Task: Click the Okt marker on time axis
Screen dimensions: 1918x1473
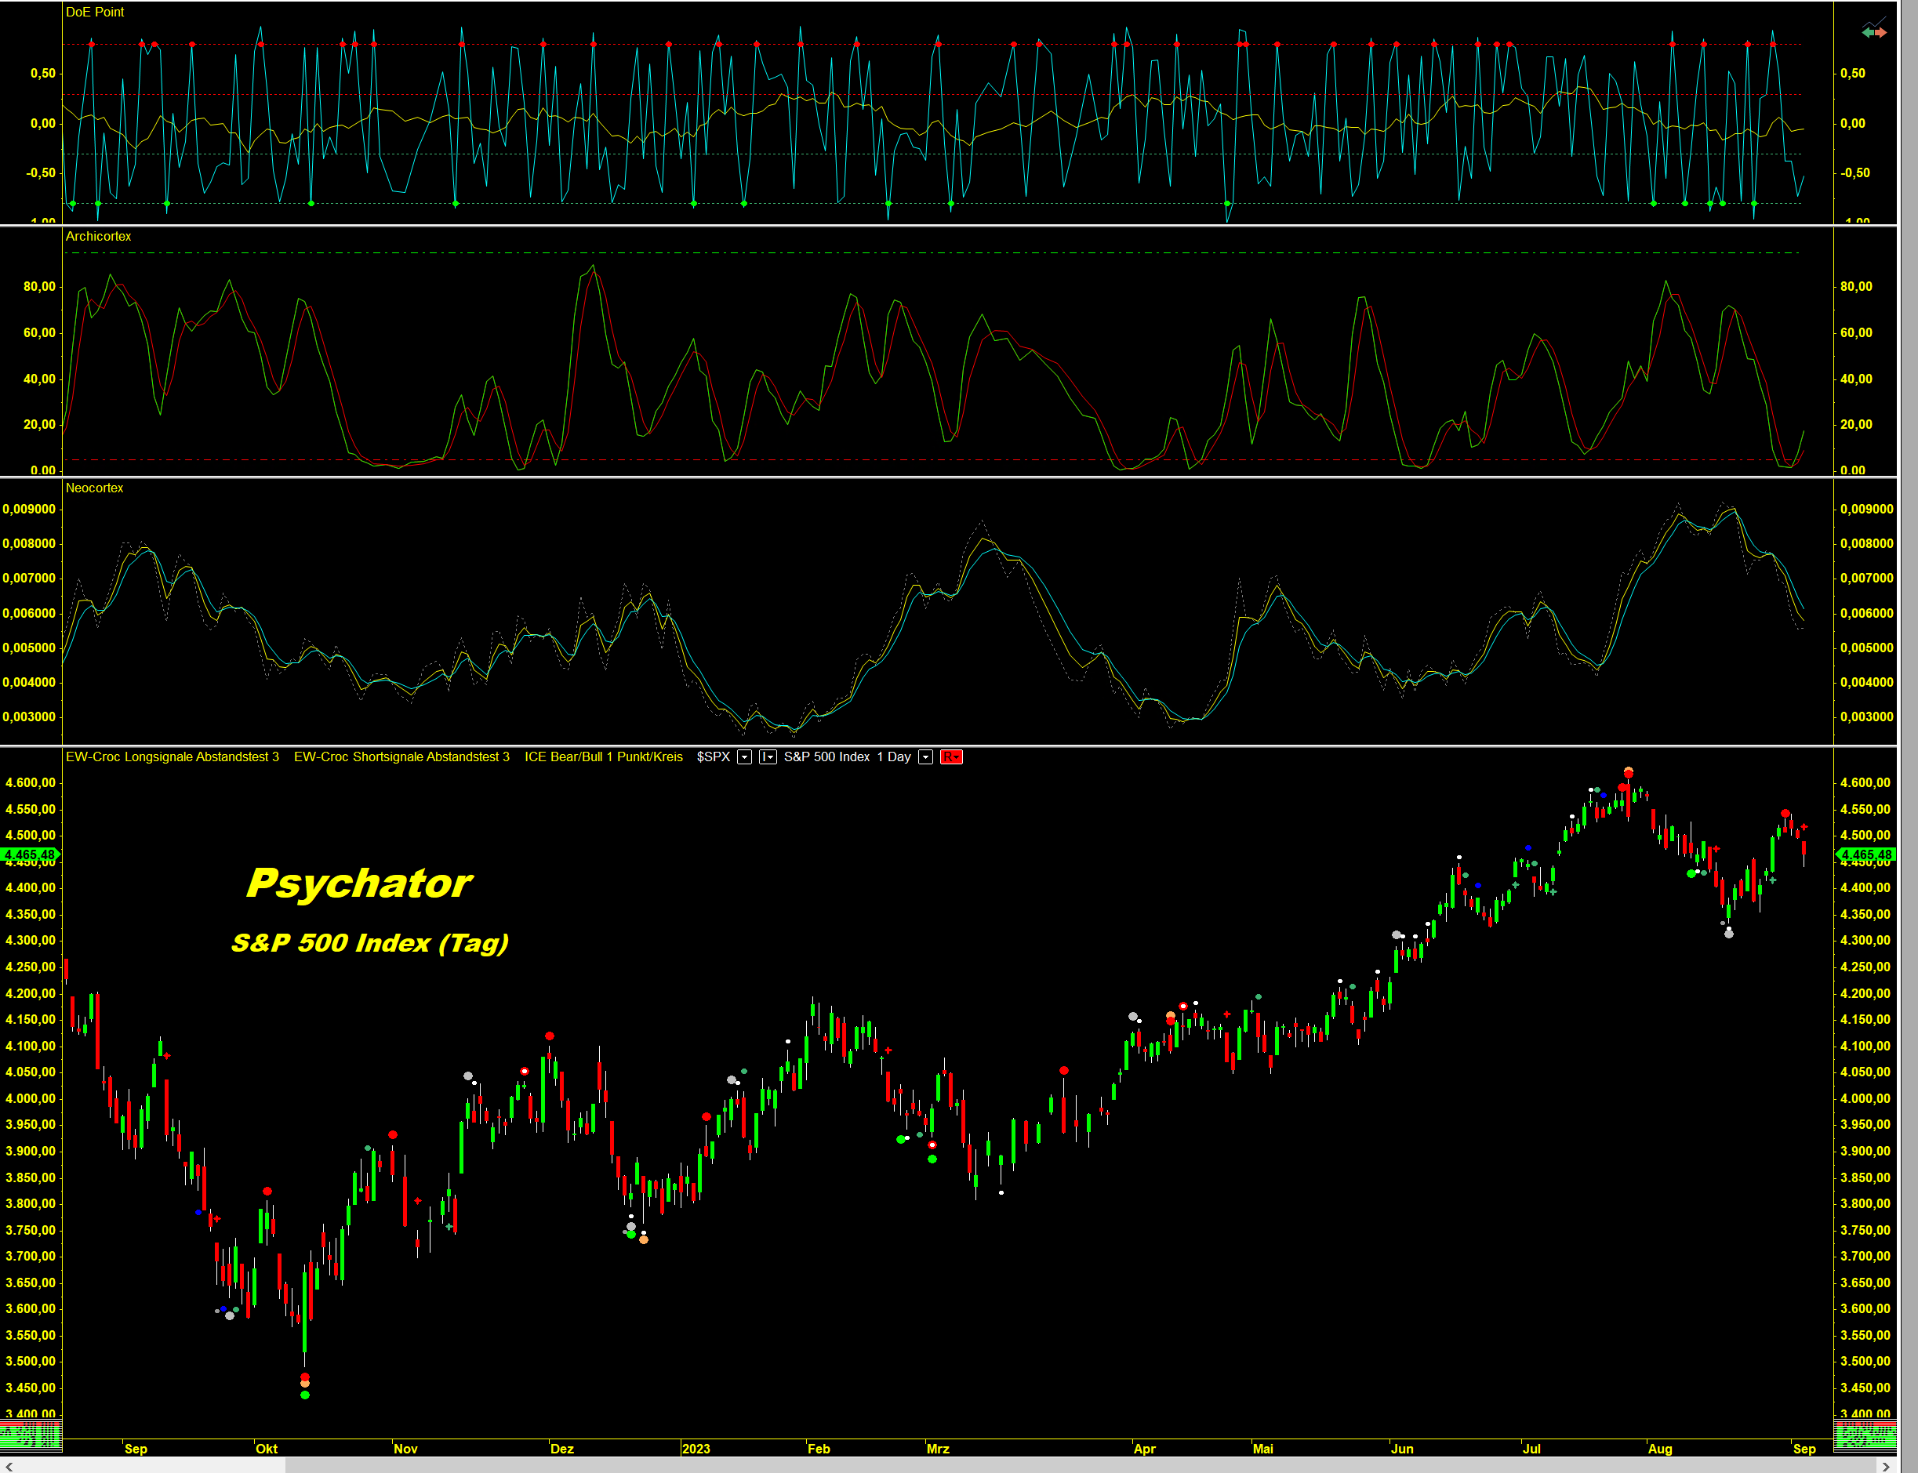Action: [266, 1449]
